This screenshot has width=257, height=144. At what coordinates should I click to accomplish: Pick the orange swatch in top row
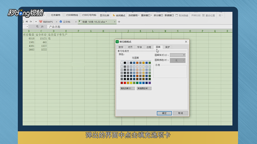point(137,63)
